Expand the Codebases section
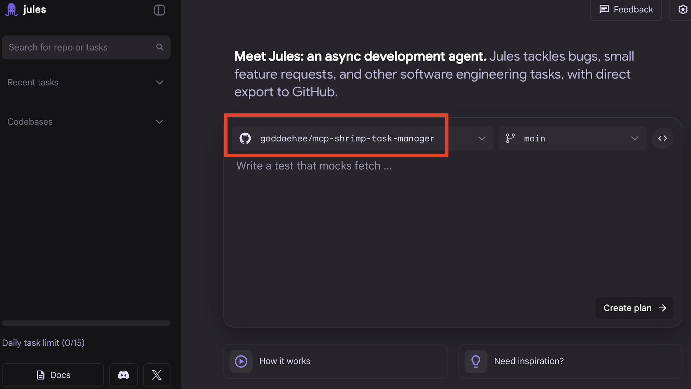691x389 pixels. click(x=85, y=121)
